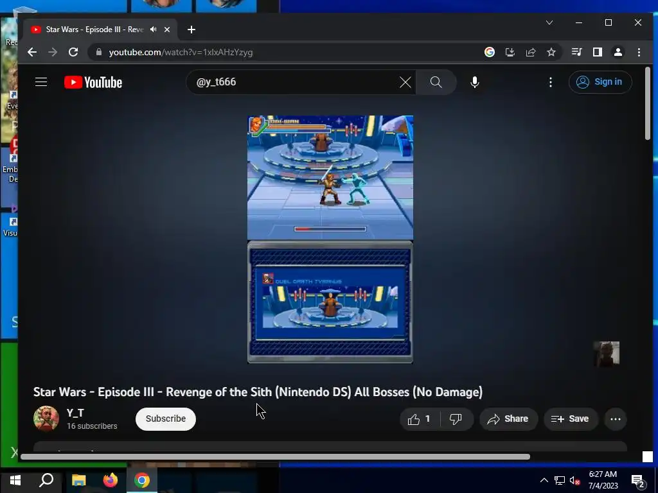Start voice search with the microphone
This screenshot has height=493, width=658.
click(x=475, y=82)
